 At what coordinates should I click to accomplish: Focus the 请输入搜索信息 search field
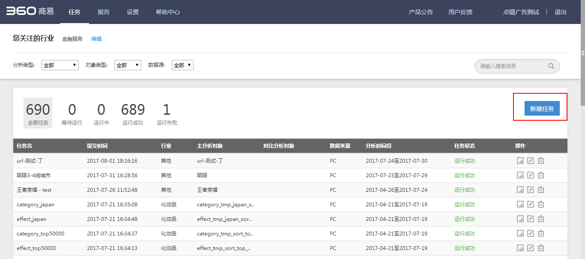coord(512,66)
